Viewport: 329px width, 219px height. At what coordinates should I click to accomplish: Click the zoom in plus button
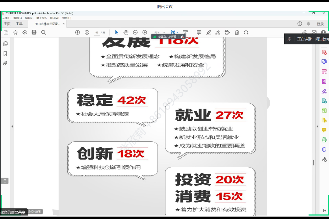click(145, 33)
